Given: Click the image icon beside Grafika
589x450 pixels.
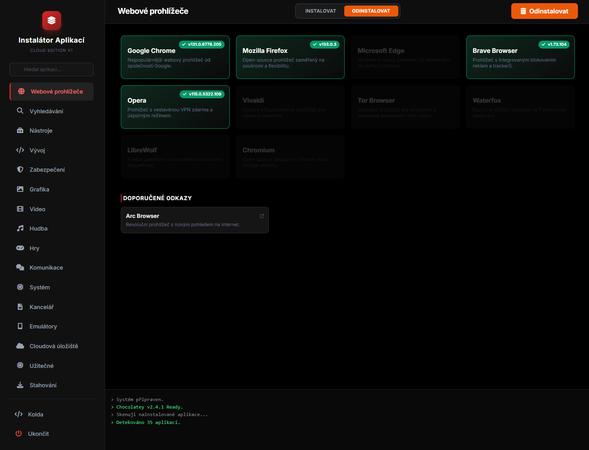Looking at the screenshot, I should point(20,189).
